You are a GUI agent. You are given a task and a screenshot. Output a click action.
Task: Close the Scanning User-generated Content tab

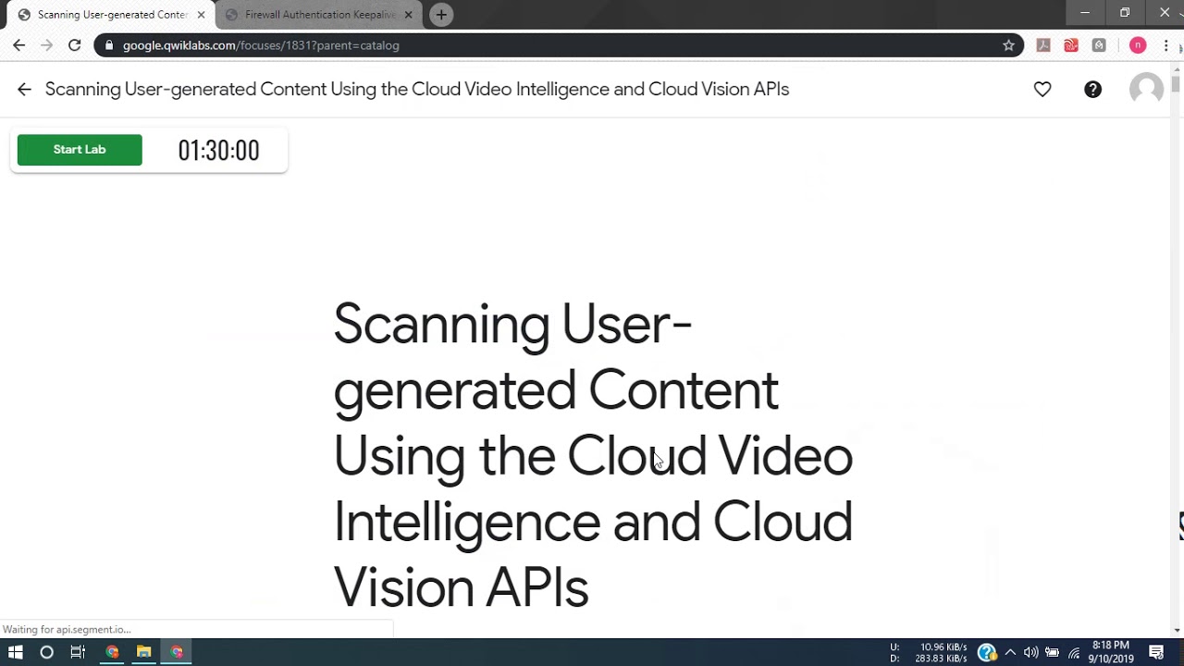point(201,15)
